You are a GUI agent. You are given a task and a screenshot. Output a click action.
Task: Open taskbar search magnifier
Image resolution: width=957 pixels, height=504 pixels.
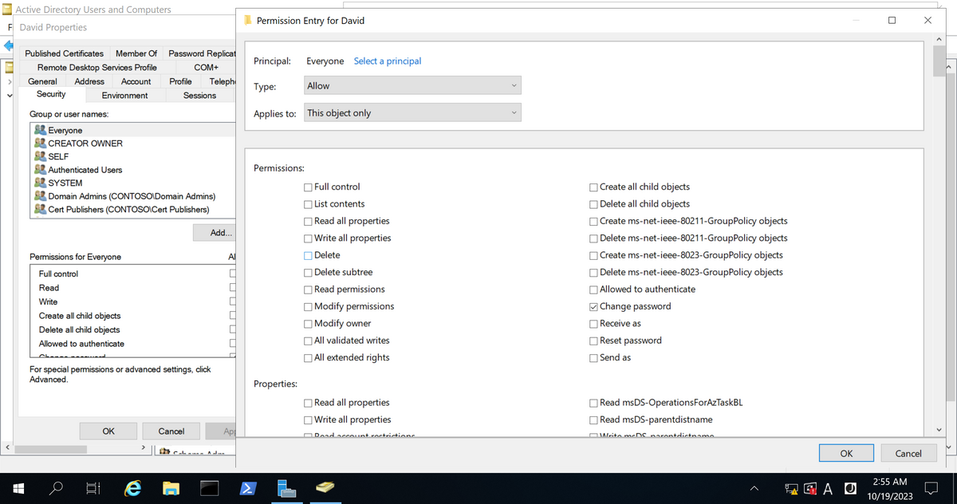pos(57,487)
